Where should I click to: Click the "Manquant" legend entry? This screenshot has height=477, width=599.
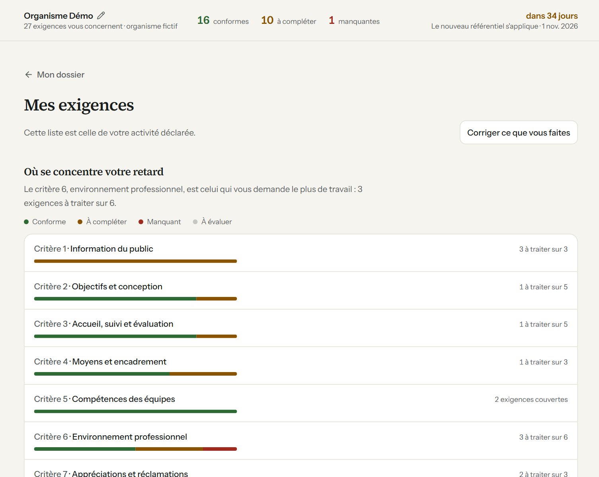tap(160, 222)
